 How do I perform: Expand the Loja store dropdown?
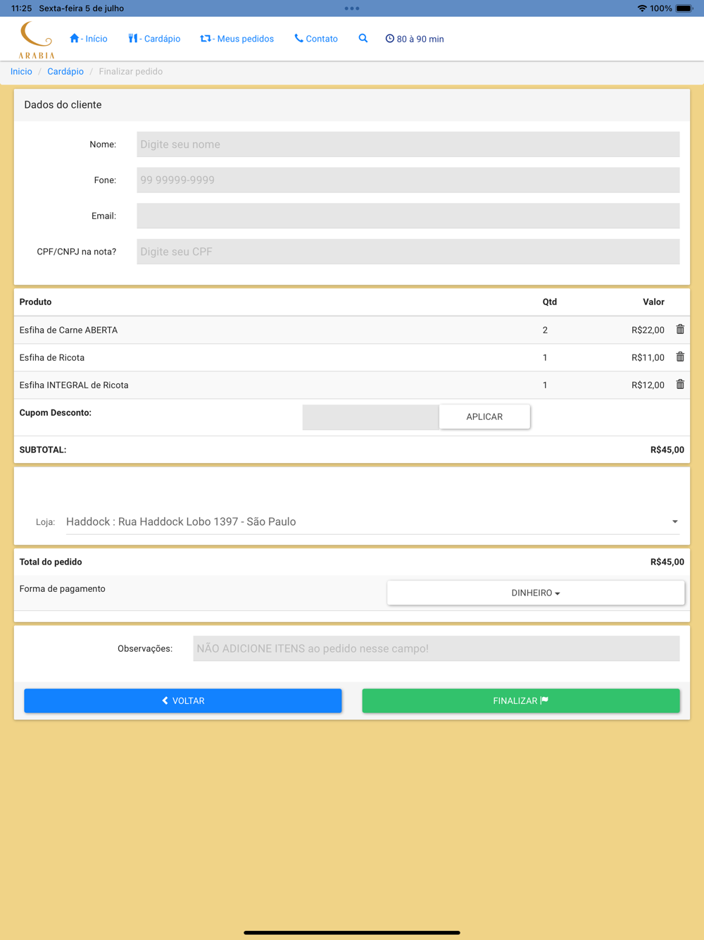point(372,521)
